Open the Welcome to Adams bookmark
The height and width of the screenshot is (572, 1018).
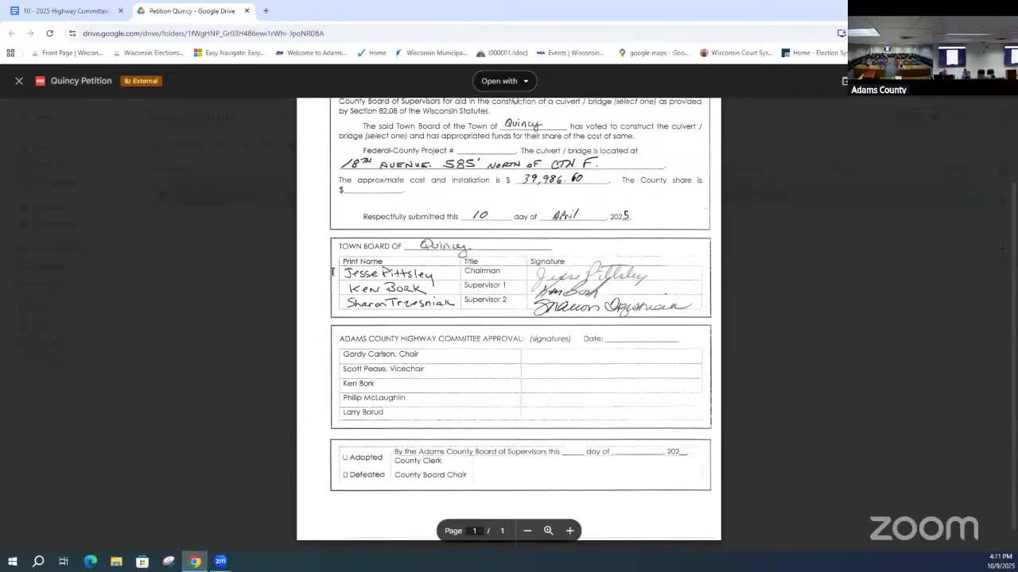[310, 53]
